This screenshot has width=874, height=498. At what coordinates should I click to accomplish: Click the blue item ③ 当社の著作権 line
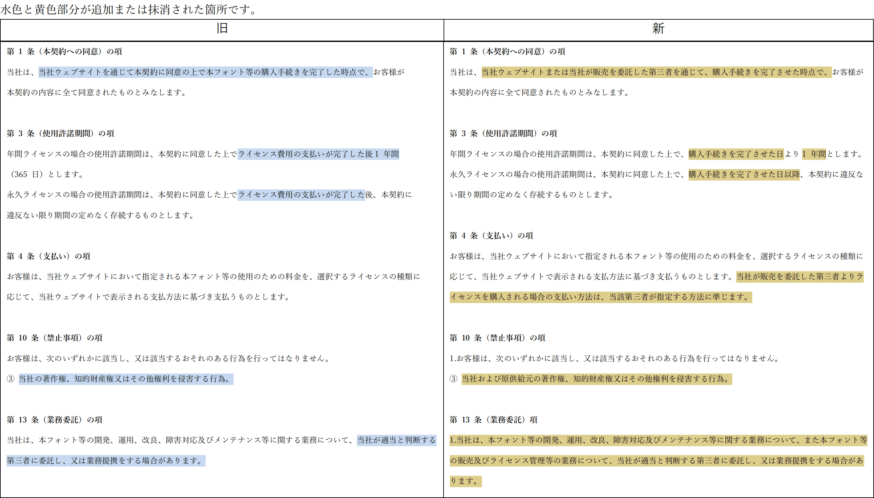[125, 379]
